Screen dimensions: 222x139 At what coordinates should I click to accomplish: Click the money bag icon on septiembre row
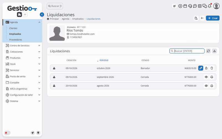pyautogui.click(x=54, y=77)
